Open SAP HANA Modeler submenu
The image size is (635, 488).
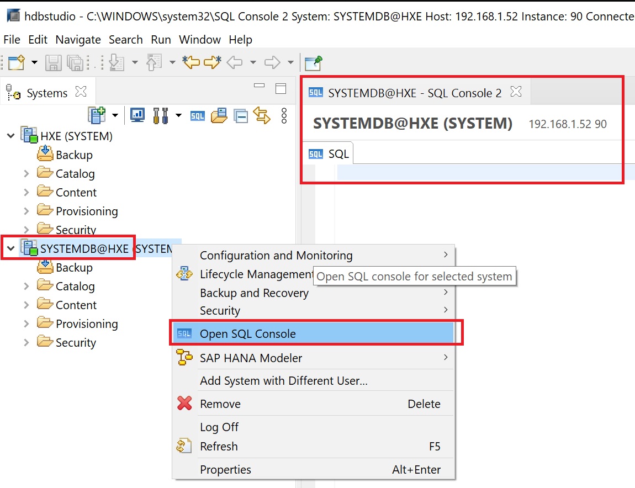[x=314, y=358]
